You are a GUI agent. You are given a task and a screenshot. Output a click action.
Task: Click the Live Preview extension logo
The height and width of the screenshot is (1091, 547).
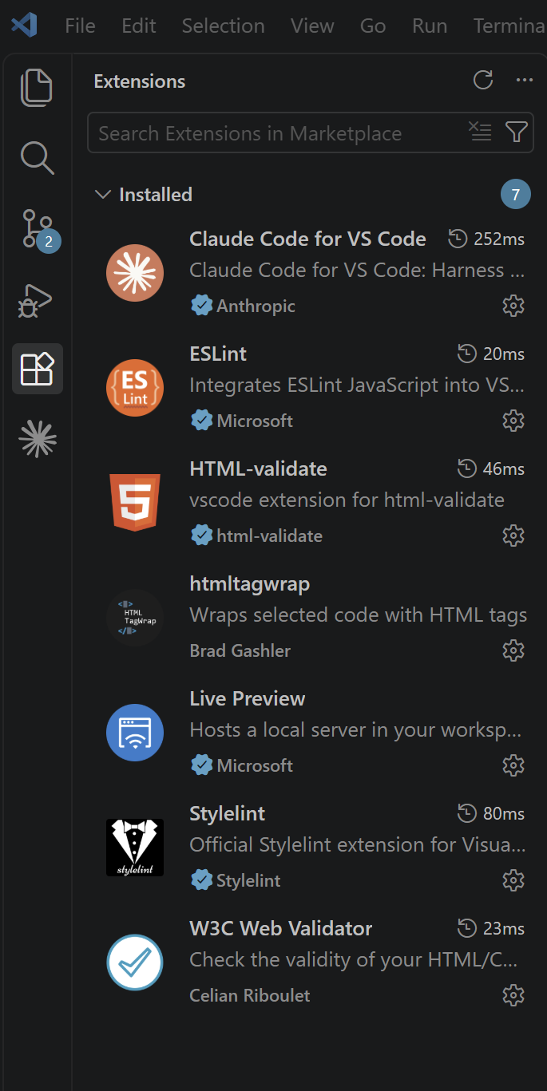135,733
